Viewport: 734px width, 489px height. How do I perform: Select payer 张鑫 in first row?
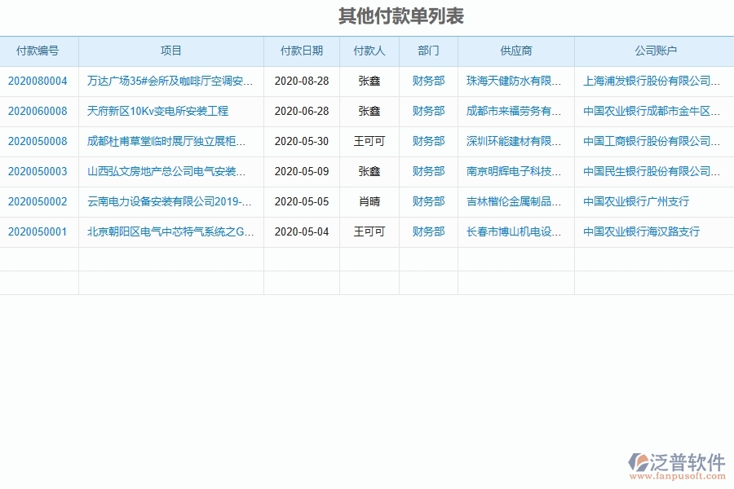pyautogui.click(x=368, y=81)
